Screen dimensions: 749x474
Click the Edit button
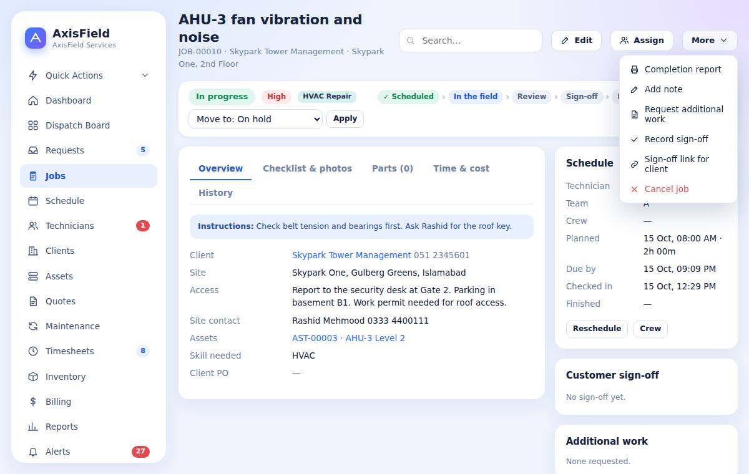(x=576, y=41)
